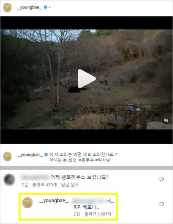Open avatar beside the caption text
The image size is (173, 224).
coord(7,156)
